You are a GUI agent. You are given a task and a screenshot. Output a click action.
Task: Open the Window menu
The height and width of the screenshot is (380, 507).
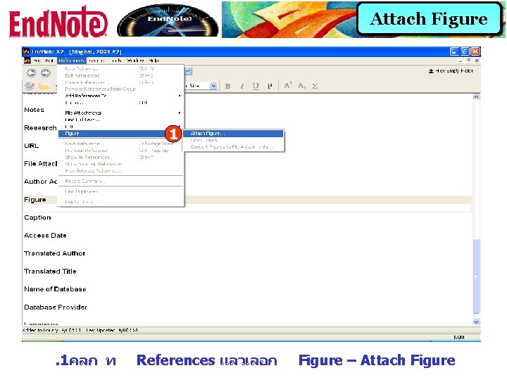tap(134, 61)
